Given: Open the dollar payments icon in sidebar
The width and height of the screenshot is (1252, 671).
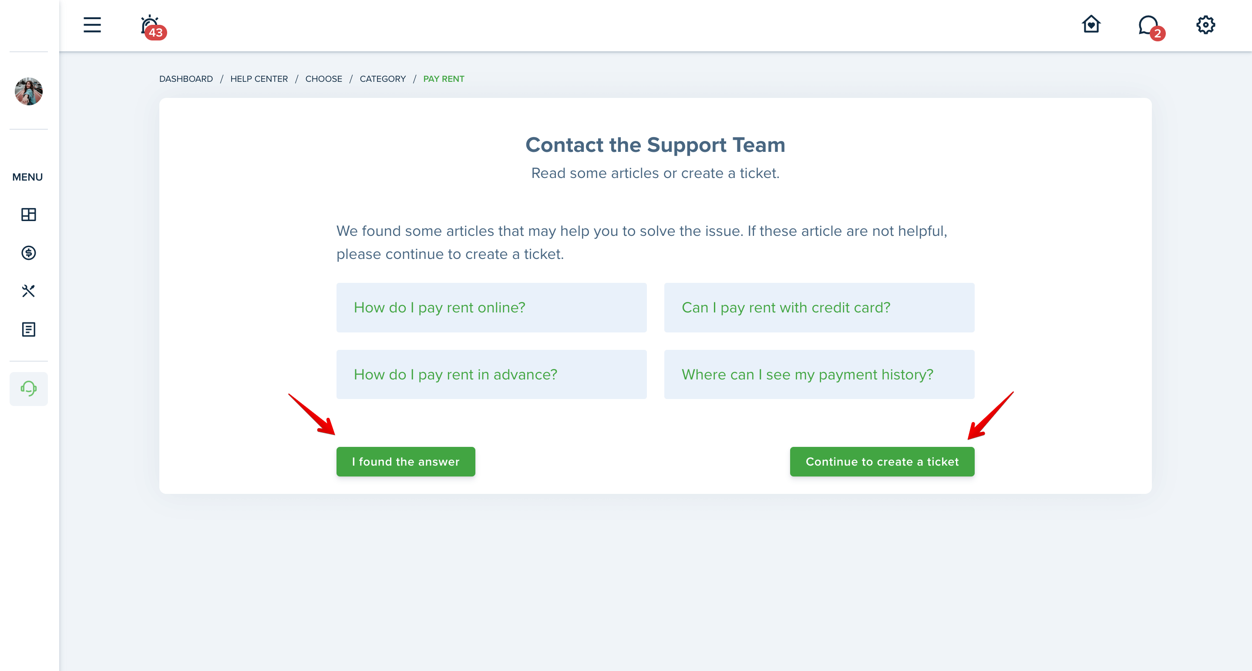Looking at the screenshot, I should (29, 253).
